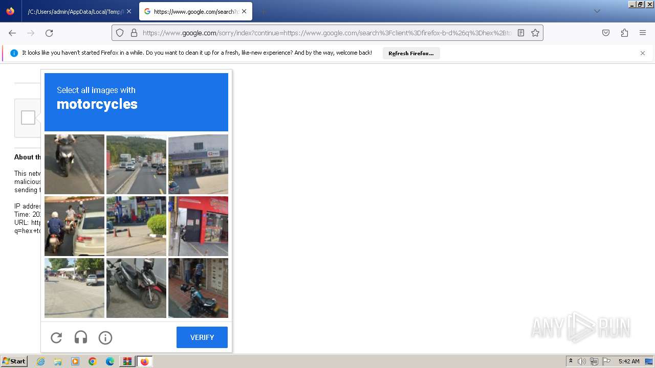Toggle reader view icon in address bar
The width and height of the screenshot is (655, 368).
click(521, 33)
